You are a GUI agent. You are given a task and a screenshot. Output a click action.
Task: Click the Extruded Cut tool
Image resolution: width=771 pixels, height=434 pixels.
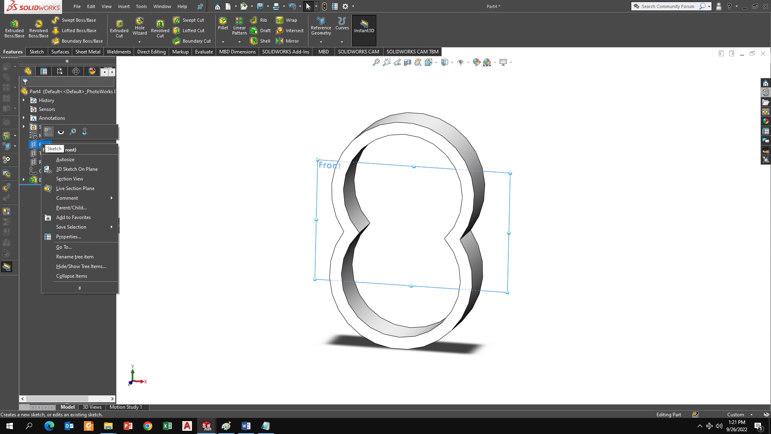[119, 28]
